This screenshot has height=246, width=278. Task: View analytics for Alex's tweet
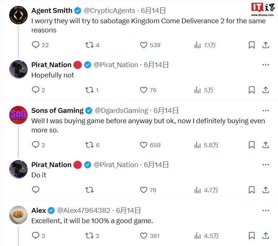pyautogui.click(x=198, y=236)
